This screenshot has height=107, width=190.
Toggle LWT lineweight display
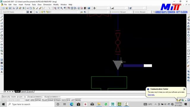point(73,100)
